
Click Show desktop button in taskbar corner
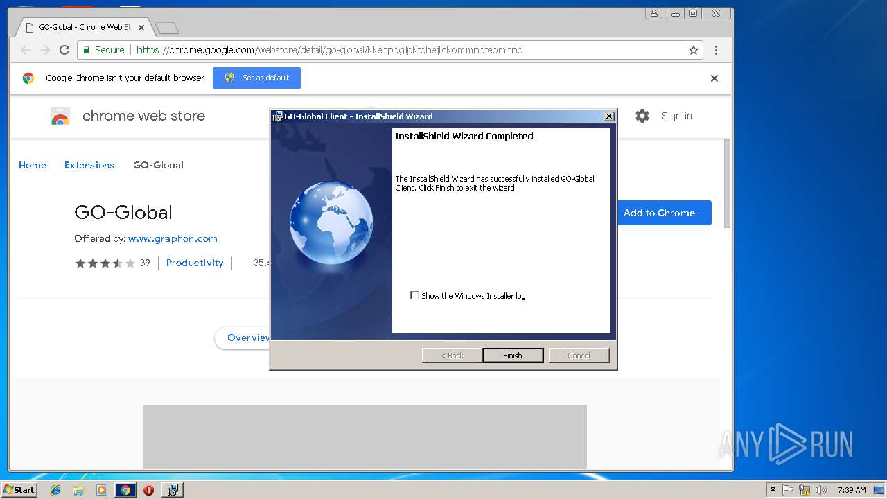click(879, 490)
